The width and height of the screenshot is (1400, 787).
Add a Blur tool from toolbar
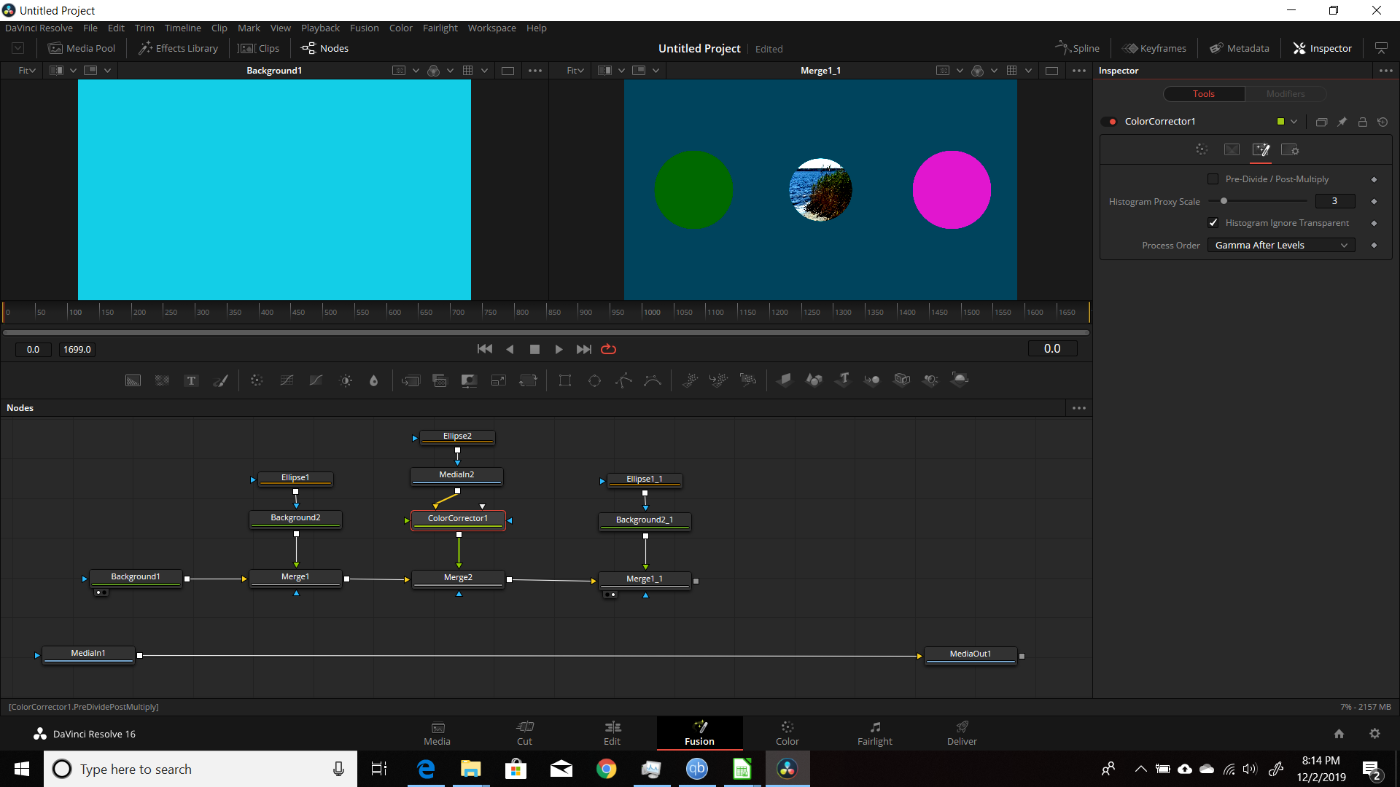click(x=374, y=380)
